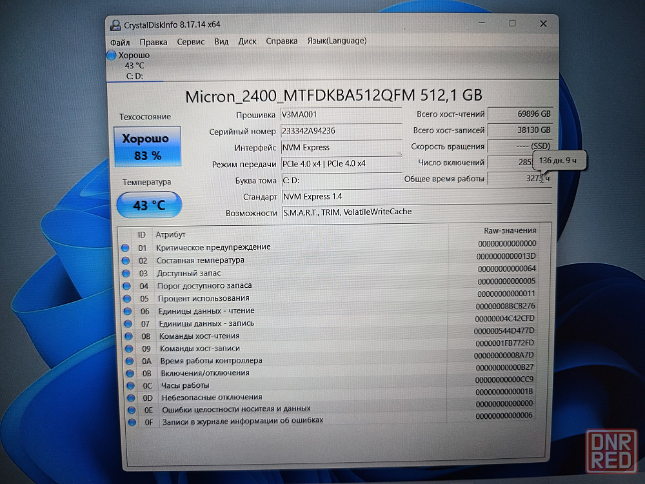
Task: Open the Файл menu
Action: pos(120,43)
